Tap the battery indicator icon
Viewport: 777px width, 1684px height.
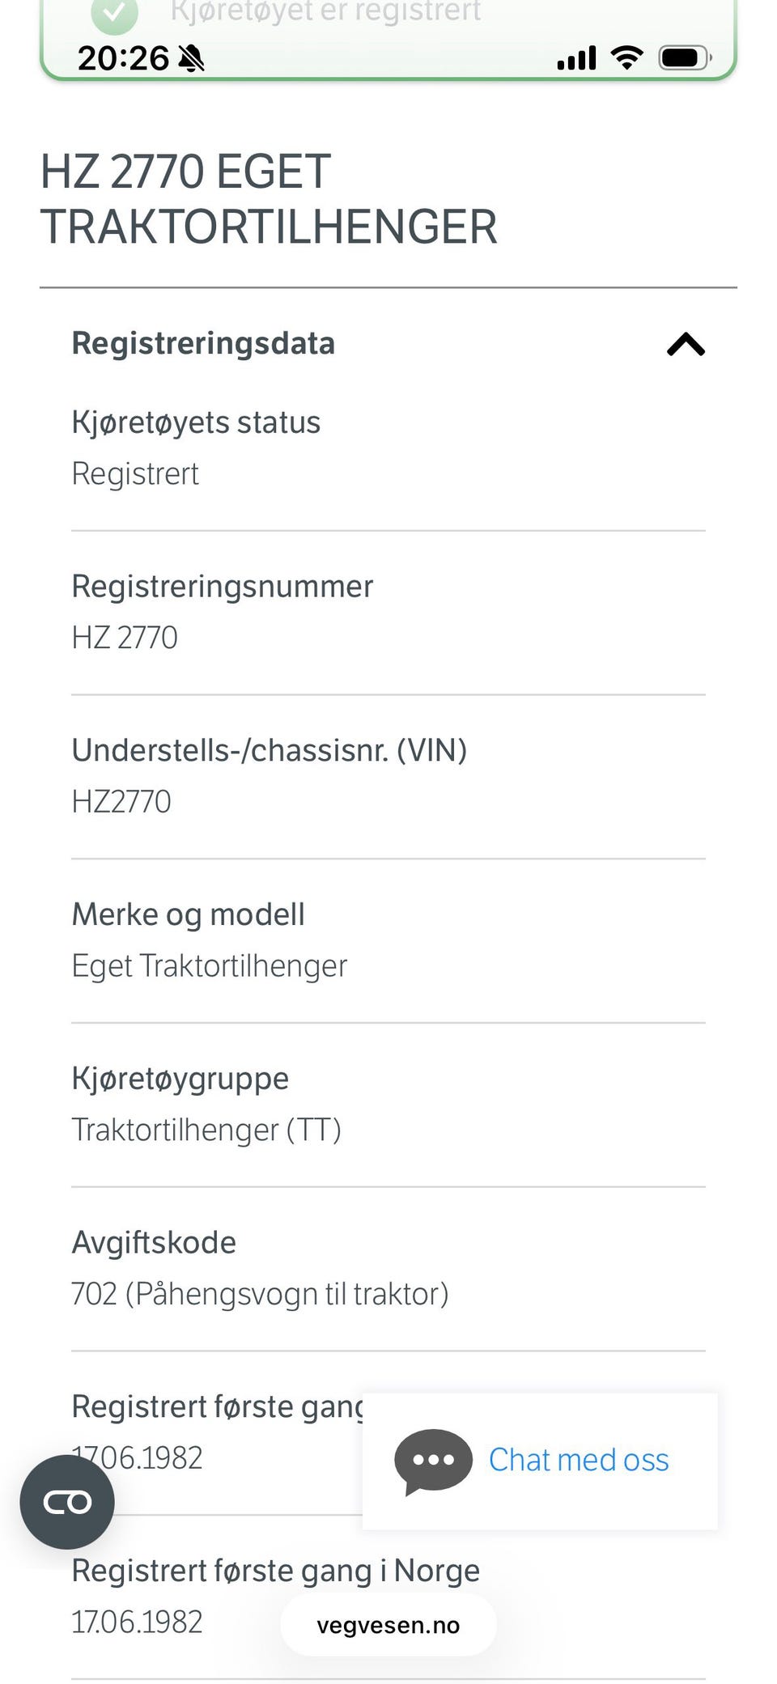click(685, 58)
